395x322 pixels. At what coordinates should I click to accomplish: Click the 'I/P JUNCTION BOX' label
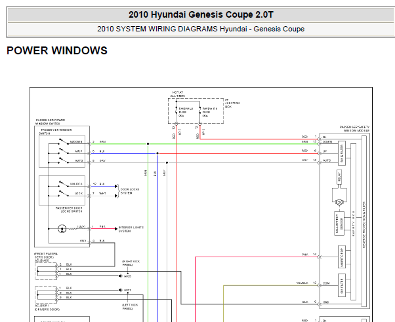232,103
